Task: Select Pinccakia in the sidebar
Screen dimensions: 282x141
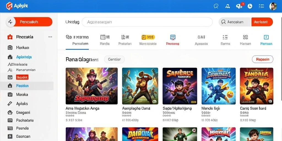Action: click(x=25, y=37)
